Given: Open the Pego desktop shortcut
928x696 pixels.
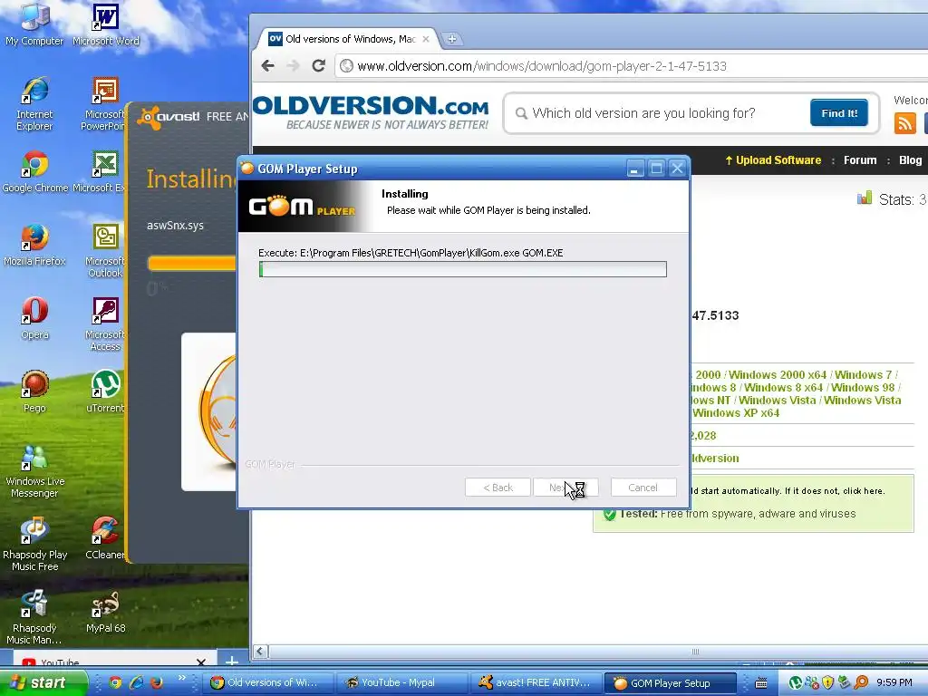Looking at the screenshot, I should coord(34,391).
